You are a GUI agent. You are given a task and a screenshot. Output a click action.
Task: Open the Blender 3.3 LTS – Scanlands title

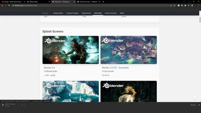115,68
